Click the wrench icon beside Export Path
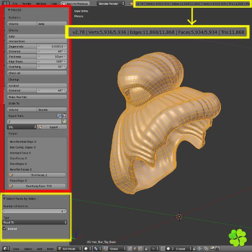The image size is (252, 252). [x=59, y=116]
